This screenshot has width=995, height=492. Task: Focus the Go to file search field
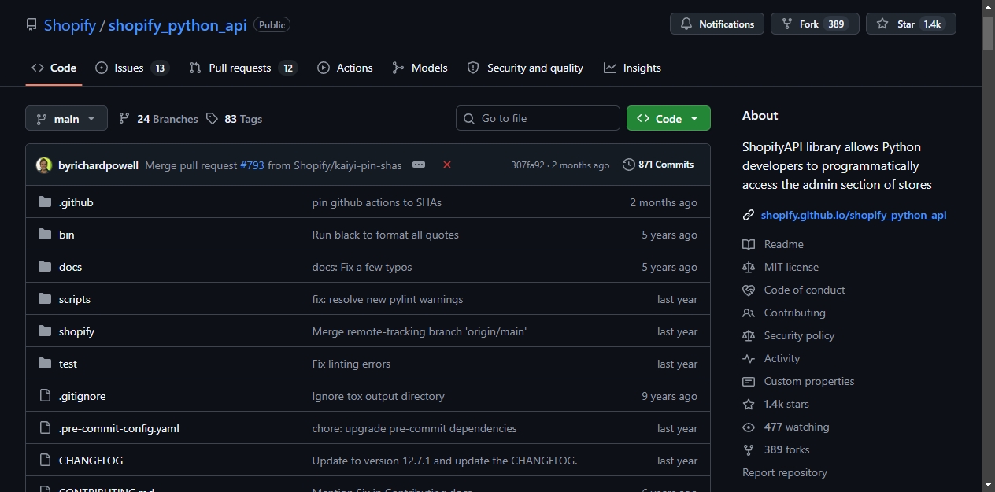click(538, 118)
